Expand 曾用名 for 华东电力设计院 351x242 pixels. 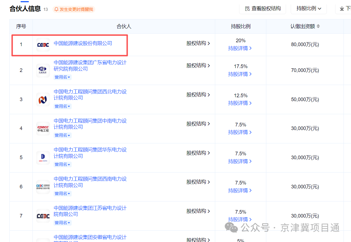[x=62, y=164]
